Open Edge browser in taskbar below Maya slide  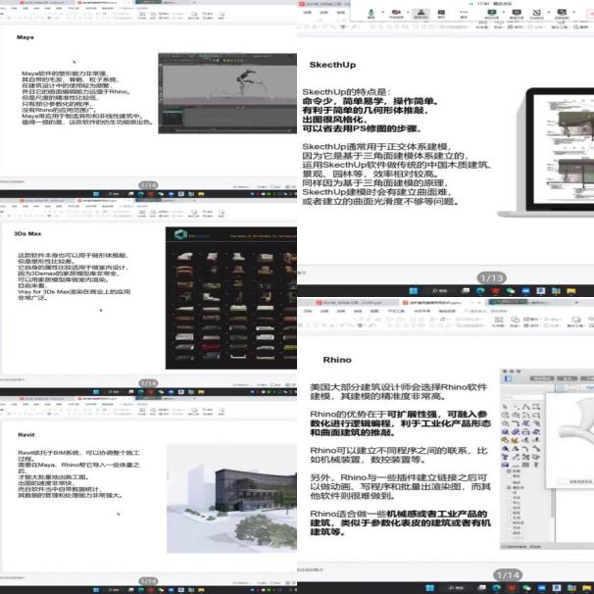(x=140, y=194)
